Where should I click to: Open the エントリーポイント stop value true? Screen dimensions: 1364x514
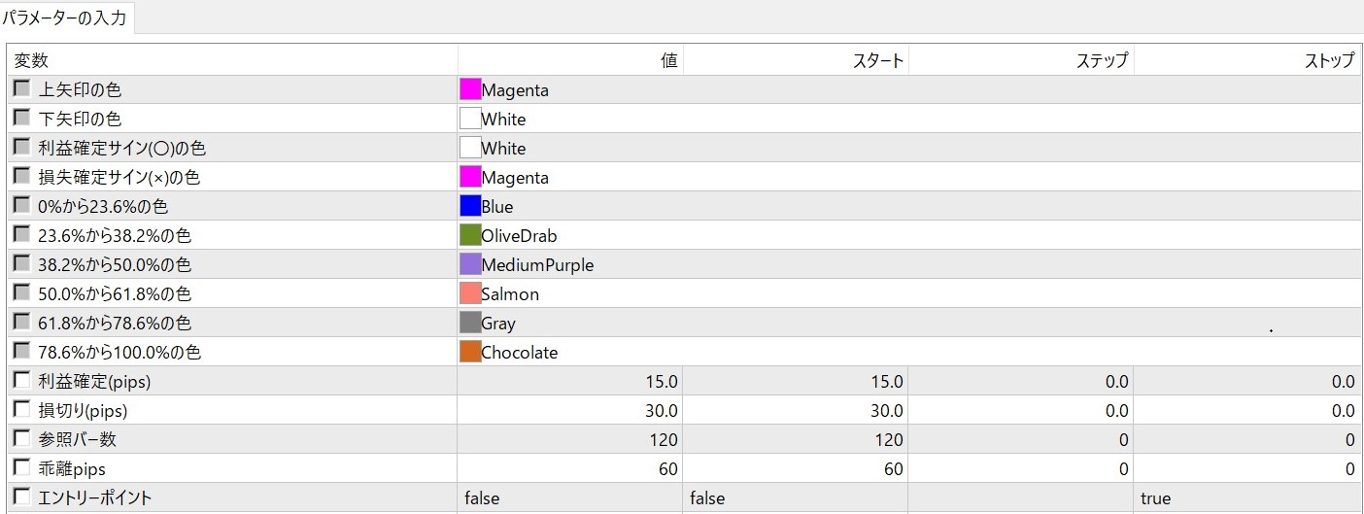(x=1247, y=498)
